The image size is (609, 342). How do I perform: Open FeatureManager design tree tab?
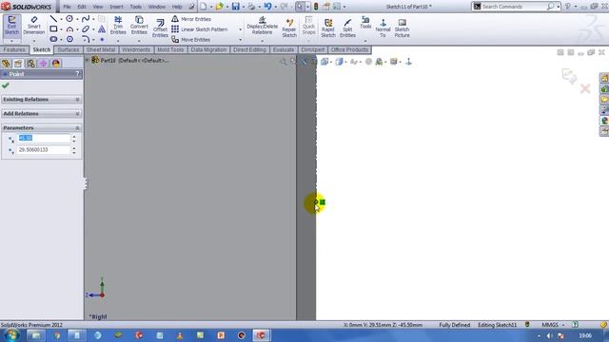coord(6,64)
